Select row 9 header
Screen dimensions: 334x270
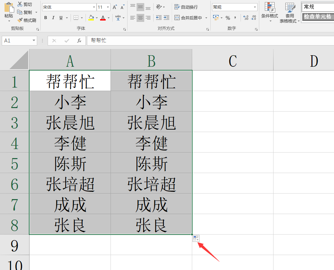point(15,245)
